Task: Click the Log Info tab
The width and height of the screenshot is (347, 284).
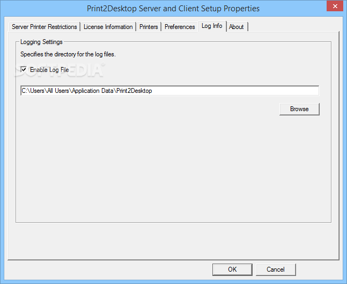Action: click(212, 26)
